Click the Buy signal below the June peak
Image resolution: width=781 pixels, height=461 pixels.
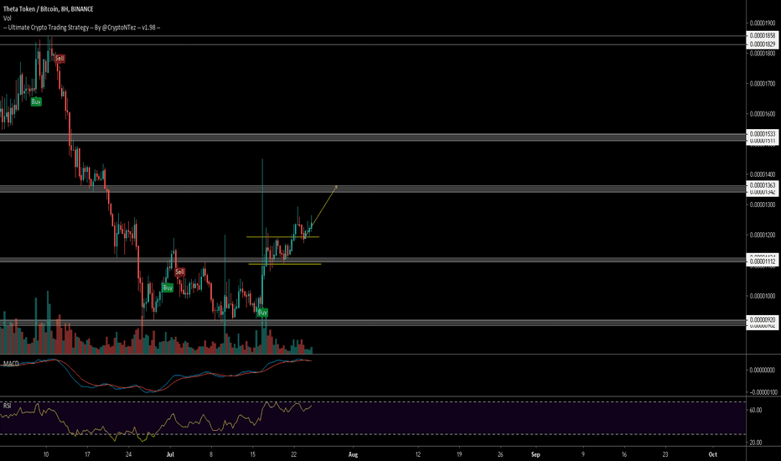click(x=36, y=101)
